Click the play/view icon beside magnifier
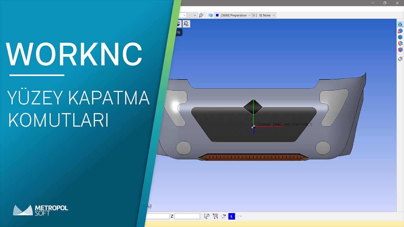This screenshot has width=404, height=227. 179,23
